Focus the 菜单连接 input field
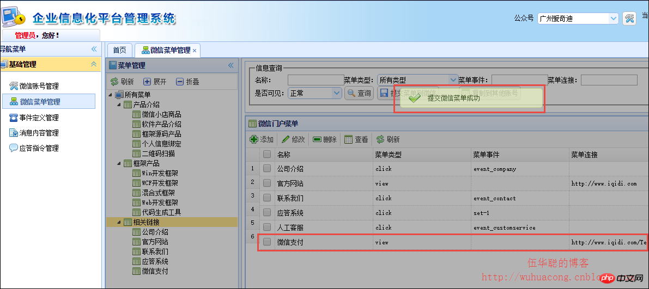This screenshot has width=649, height=289. click(609, 80)
